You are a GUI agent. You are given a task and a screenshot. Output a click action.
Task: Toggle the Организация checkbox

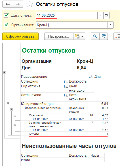coord(6,25)
